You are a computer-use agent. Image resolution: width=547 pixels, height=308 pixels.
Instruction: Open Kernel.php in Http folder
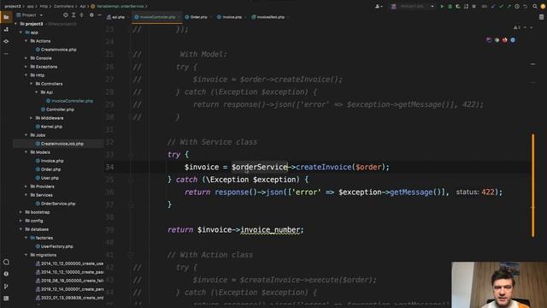click(x=51, y=127)
